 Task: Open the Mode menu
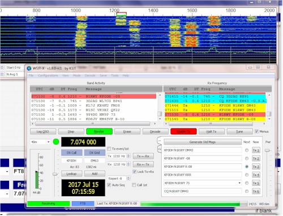pos(76,75)
